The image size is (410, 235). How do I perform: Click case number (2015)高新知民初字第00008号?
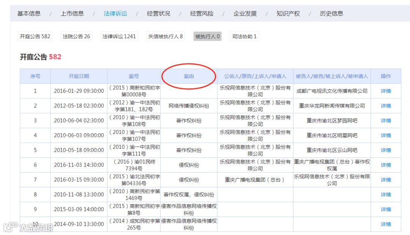[x=134, y=91]
